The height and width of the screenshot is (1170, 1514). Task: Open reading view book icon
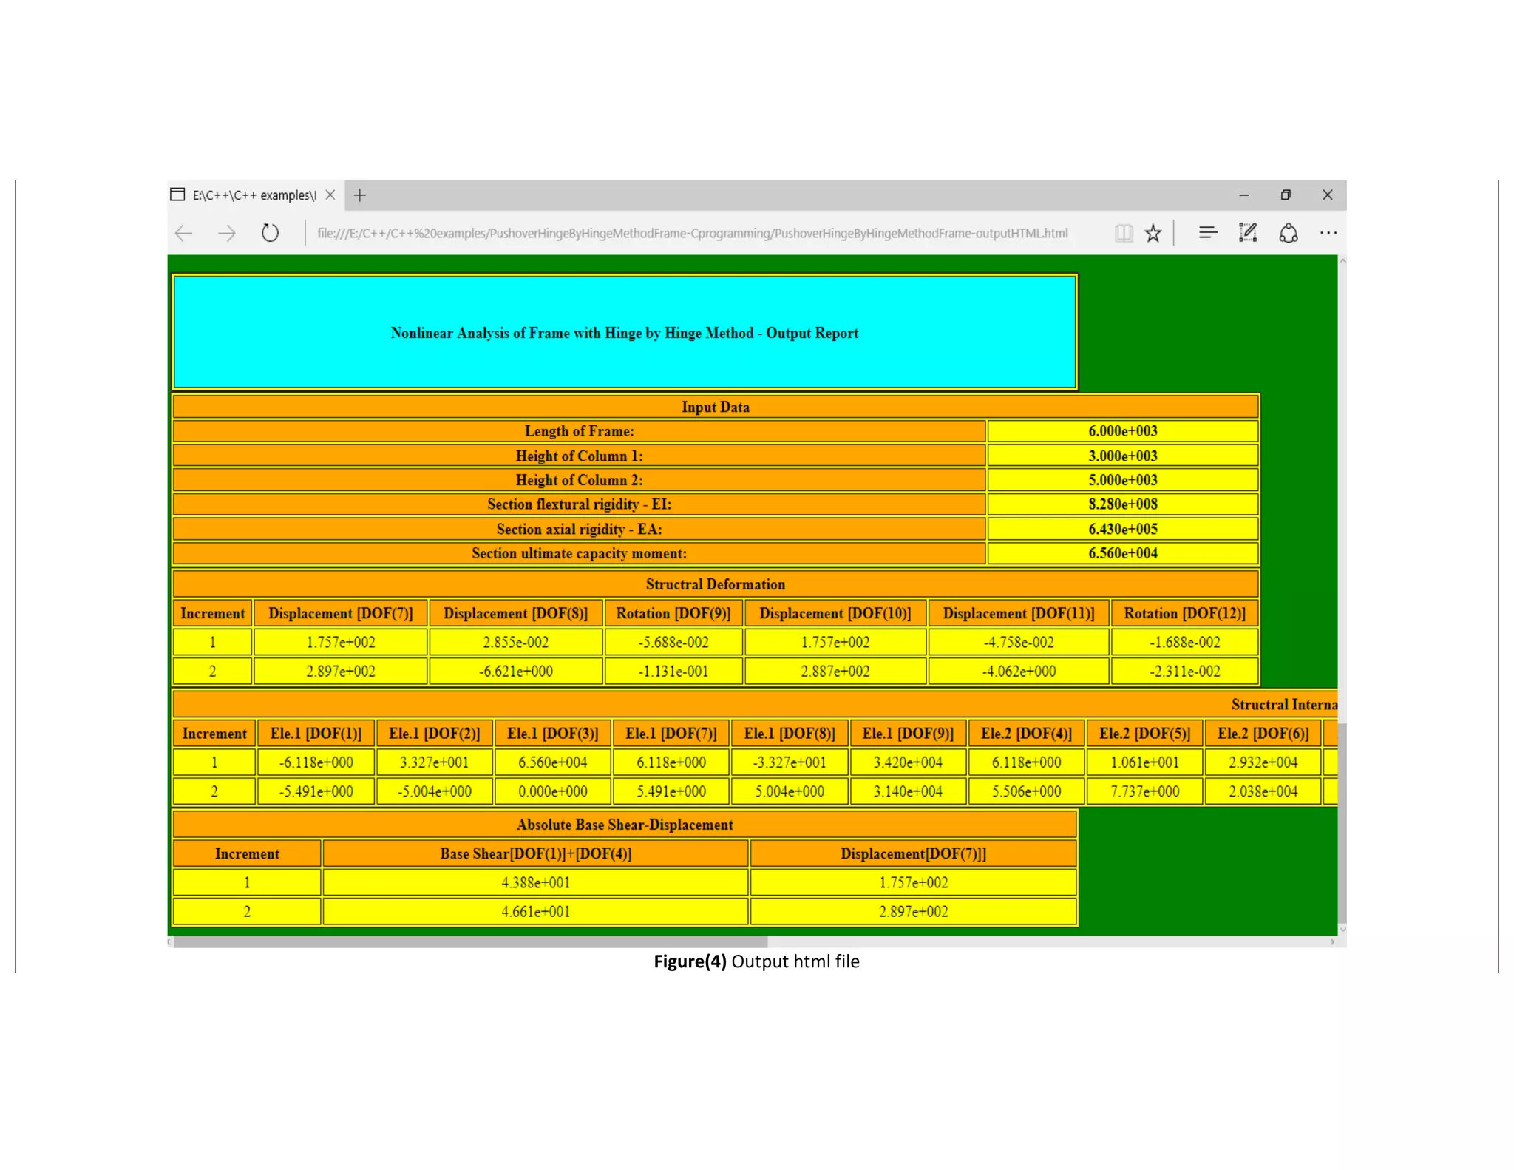tap(1123, 234)
